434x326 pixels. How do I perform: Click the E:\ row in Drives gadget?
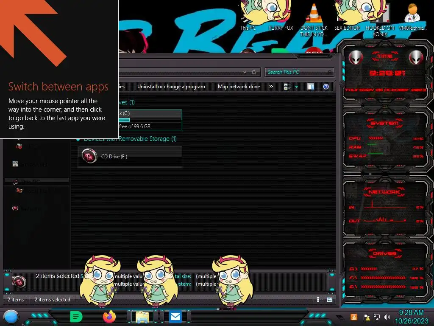[386, 287]
